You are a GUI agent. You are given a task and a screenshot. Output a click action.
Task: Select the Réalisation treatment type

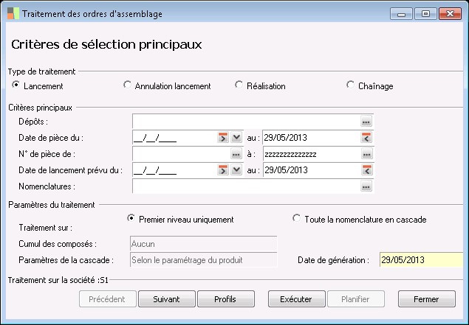coord(239,85)
